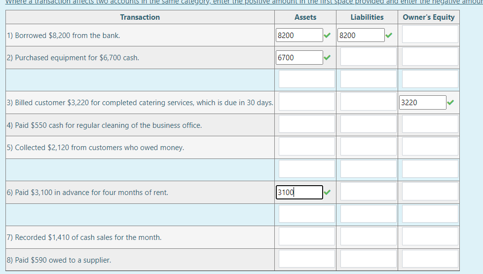Click Liabilities field for Paid $3,100 rent row

tap(368, 192)
